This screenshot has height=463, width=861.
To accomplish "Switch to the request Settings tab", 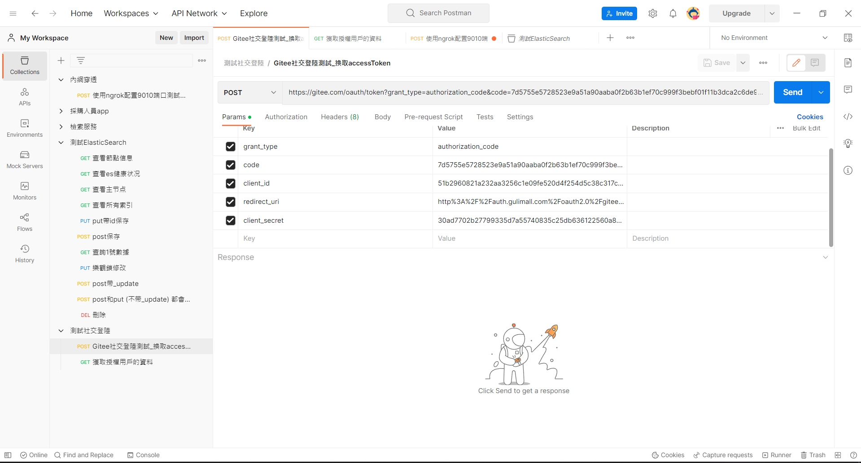I will [x=520, y=117].
